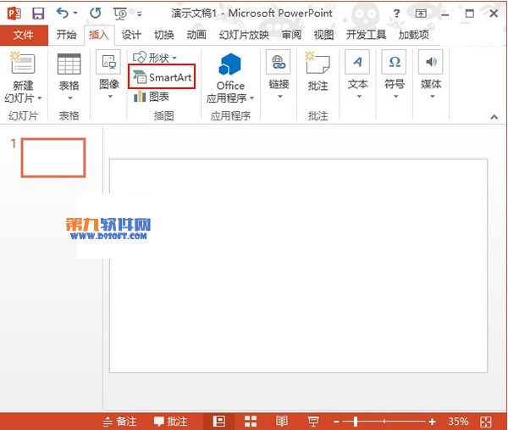Select slide 1 thumbnail
508x430 pixels.
coord(53,158)
